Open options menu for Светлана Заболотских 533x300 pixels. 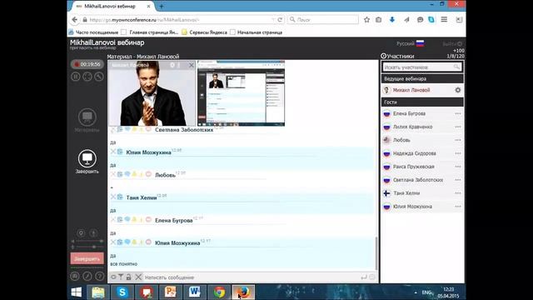458,180
